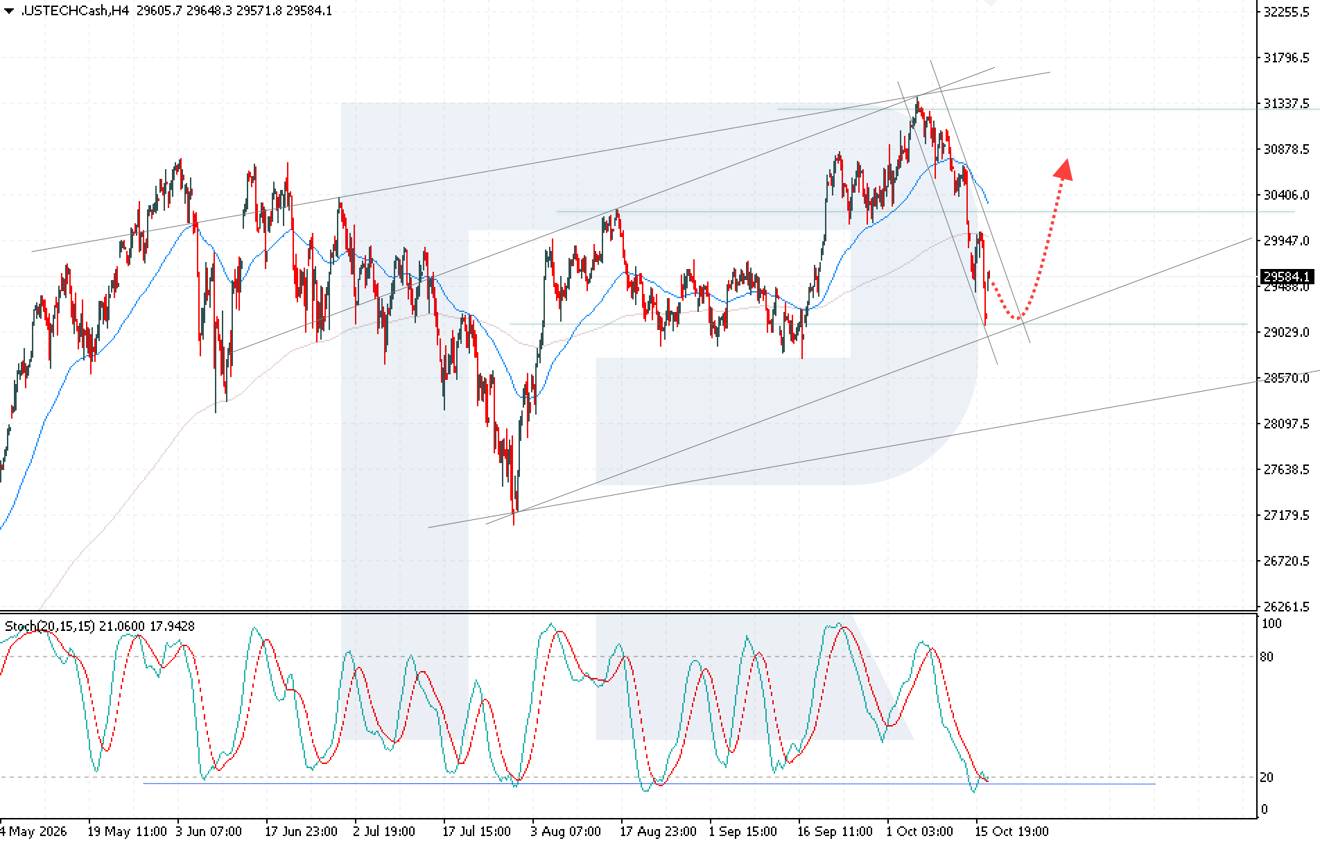Click the 31337.5 price axis value
This screenshot has height=843, width=1320.
pyautogui.click(x=1287, y=103)
